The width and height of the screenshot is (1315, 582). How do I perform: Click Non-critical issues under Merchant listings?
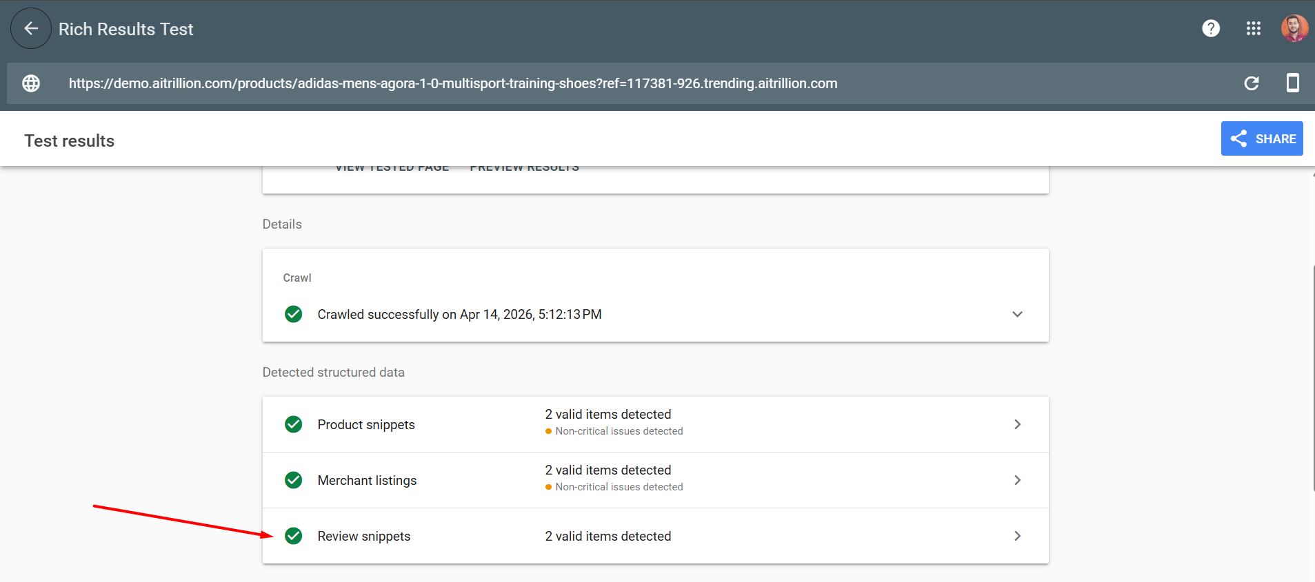[619, 487]
